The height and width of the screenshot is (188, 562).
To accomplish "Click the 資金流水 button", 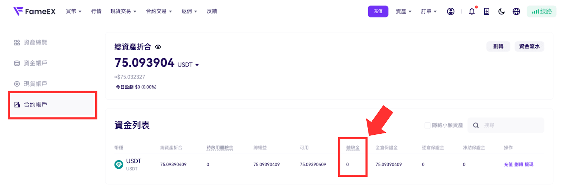I will click(529, 46).
